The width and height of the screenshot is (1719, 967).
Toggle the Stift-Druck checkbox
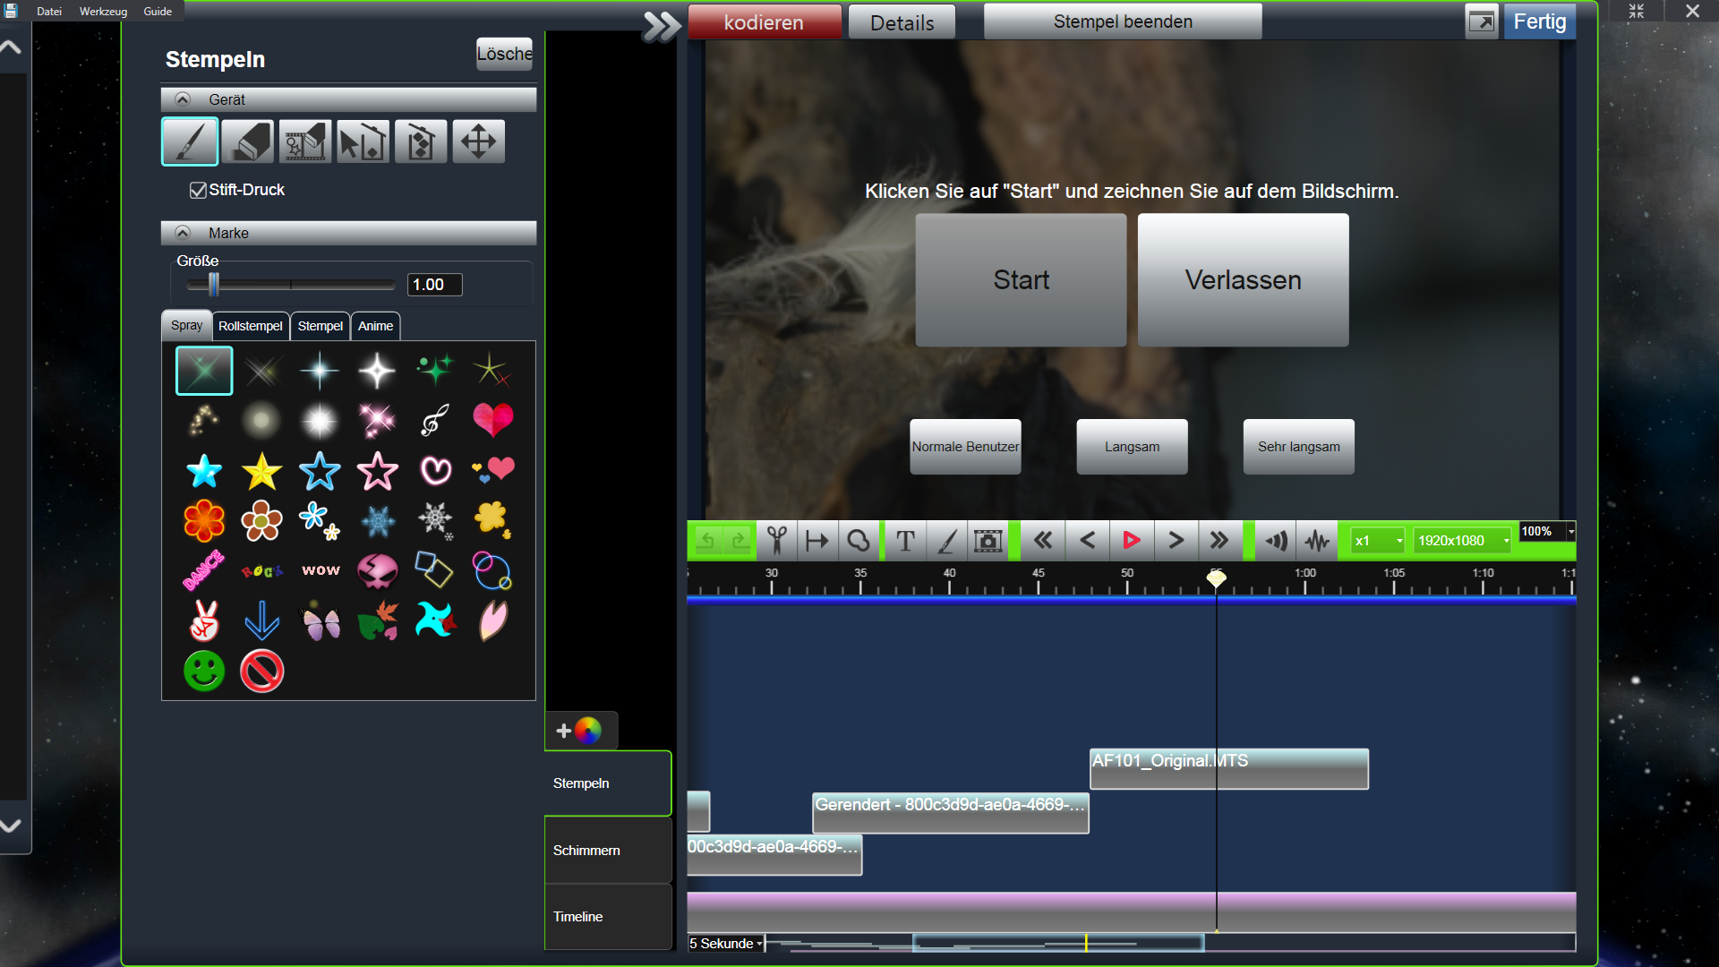pos(198,190)
